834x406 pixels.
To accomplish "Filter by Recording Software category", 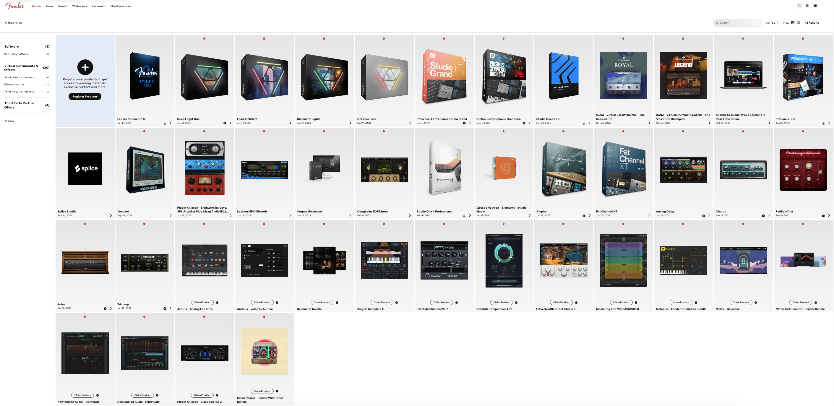I will (x=17, y=54).
